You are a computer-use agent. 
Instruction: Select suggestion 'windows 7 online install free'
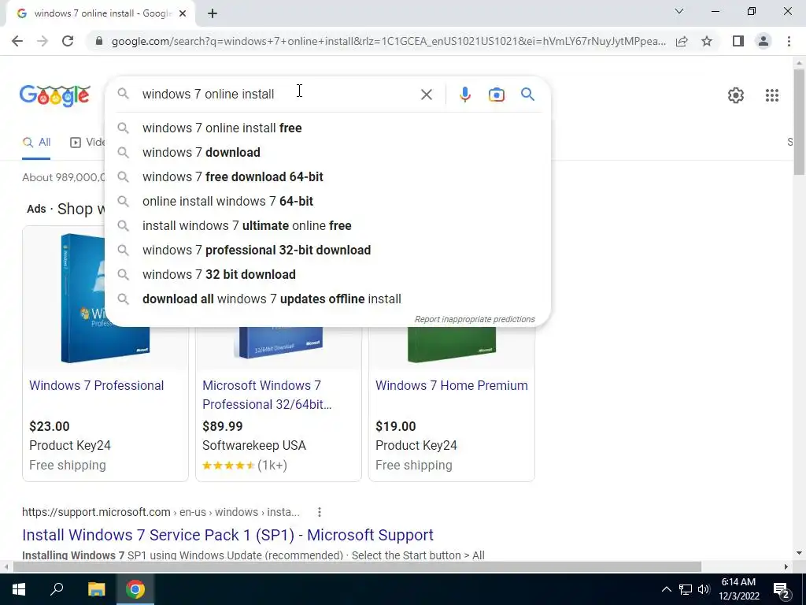(x=328, y=128)
